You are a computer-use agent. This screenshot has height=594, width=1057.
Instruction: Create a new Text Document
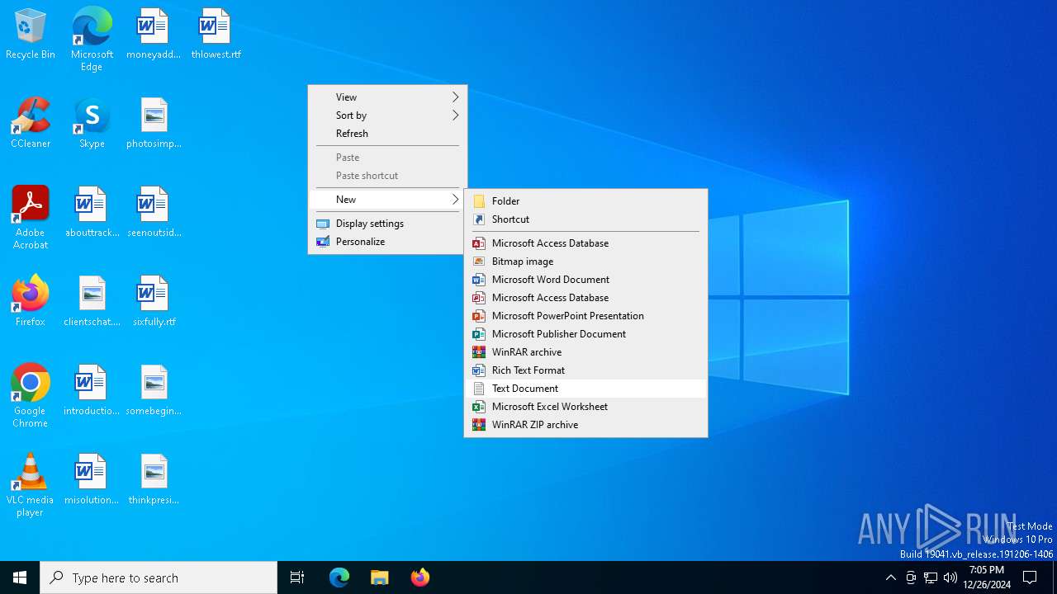pyautogui.click(x=585, y=389)
